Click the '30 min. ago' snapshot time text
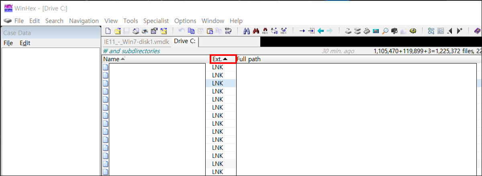The image size is (482, 176). tap(338, 51)
